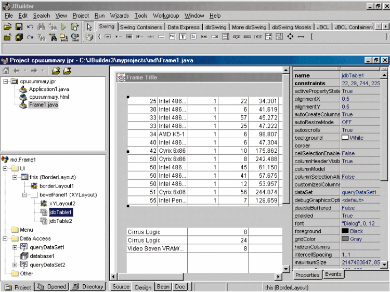This screenshot has height=292, width=390.
Task: Click the designer horizontal scrollbar right arrow
Action: [278, 276]
